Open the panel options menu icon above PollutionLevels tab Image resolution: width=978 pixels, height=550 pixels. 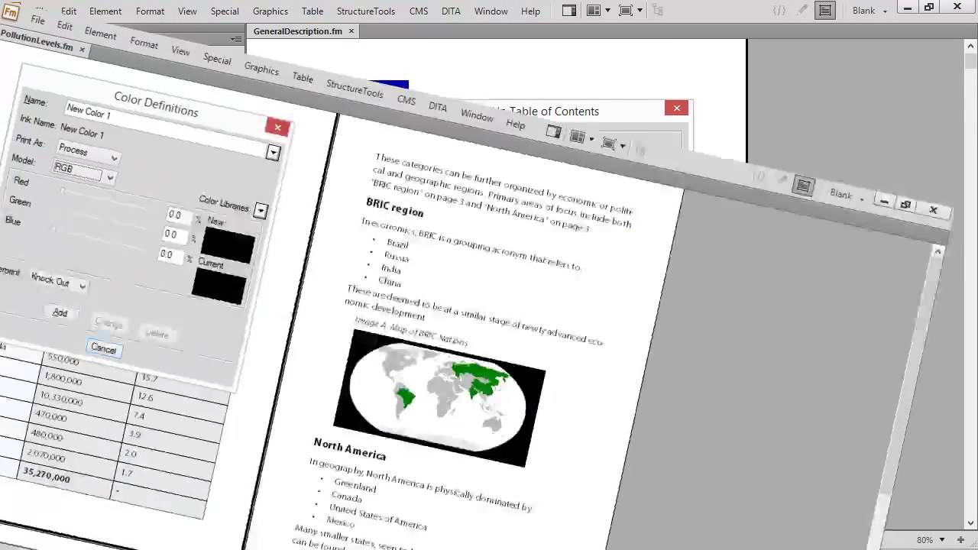[x=236, y=39]
